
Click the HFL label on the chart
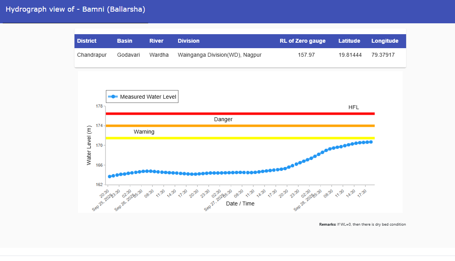354,107
